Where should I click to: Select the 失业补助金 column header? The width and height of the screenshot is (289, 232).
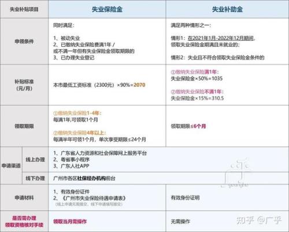tap(227, 9)
